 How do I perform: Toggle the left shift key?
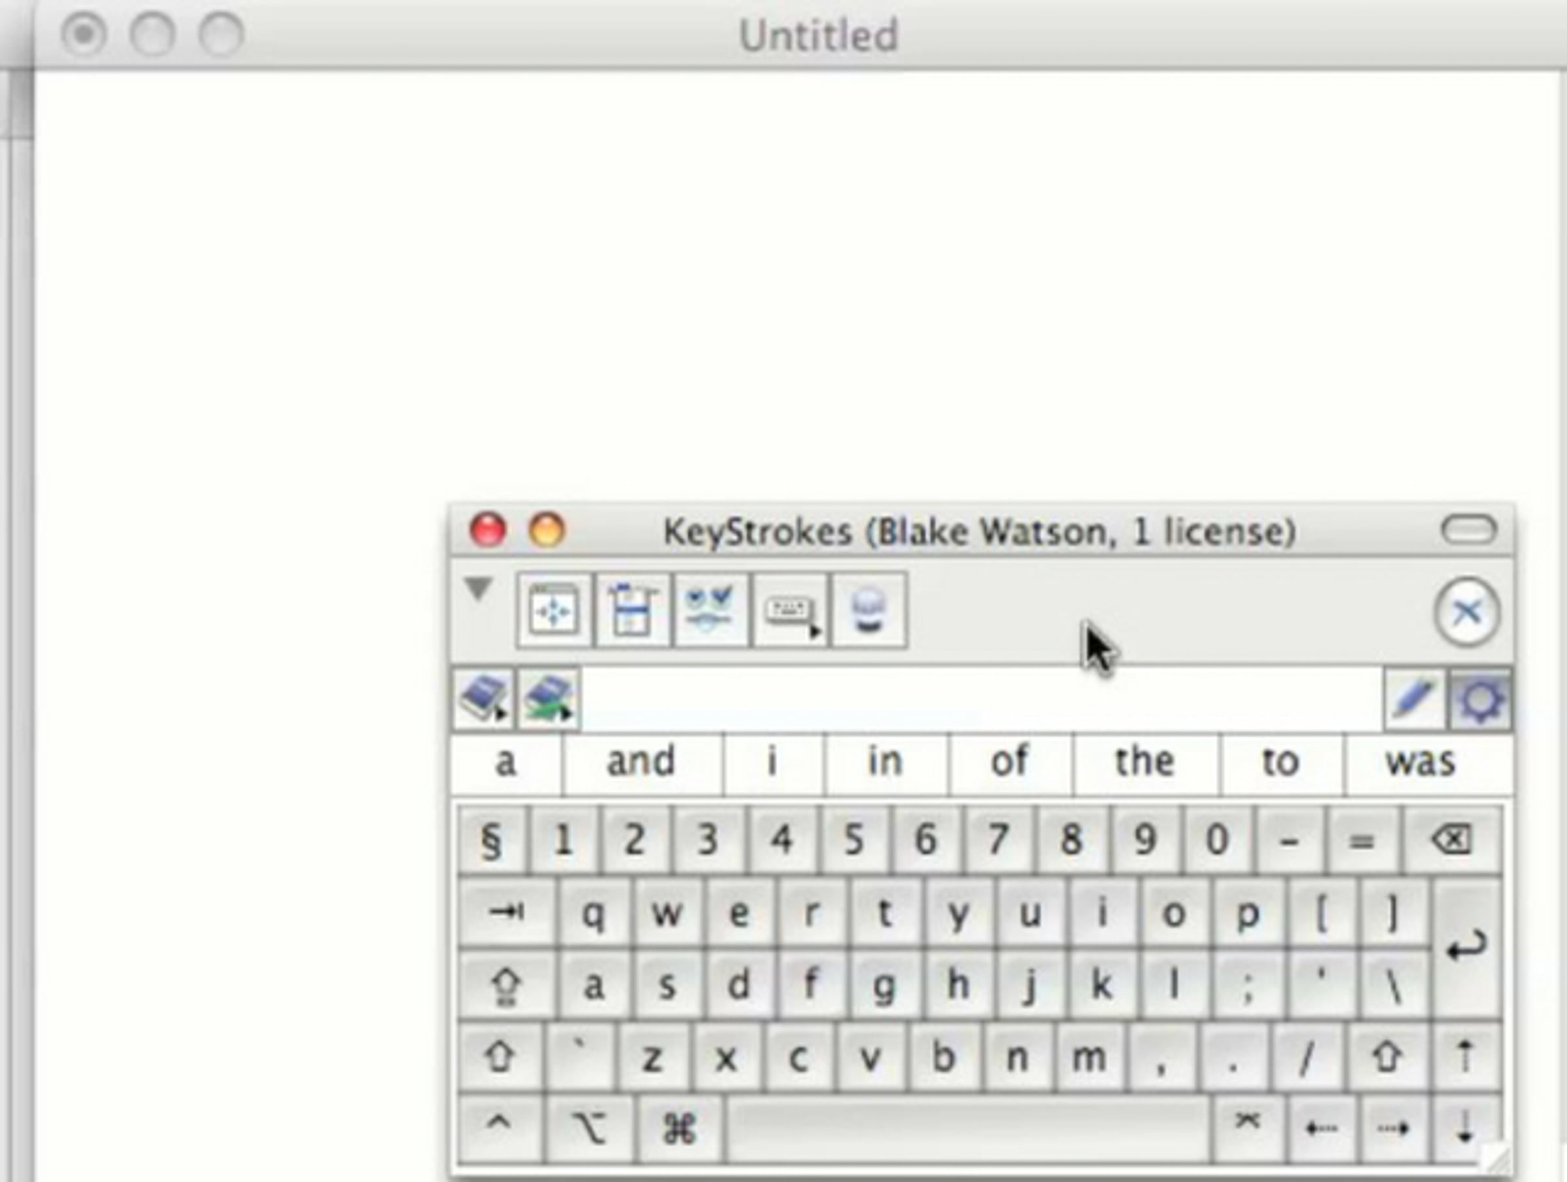point(501,1057)
